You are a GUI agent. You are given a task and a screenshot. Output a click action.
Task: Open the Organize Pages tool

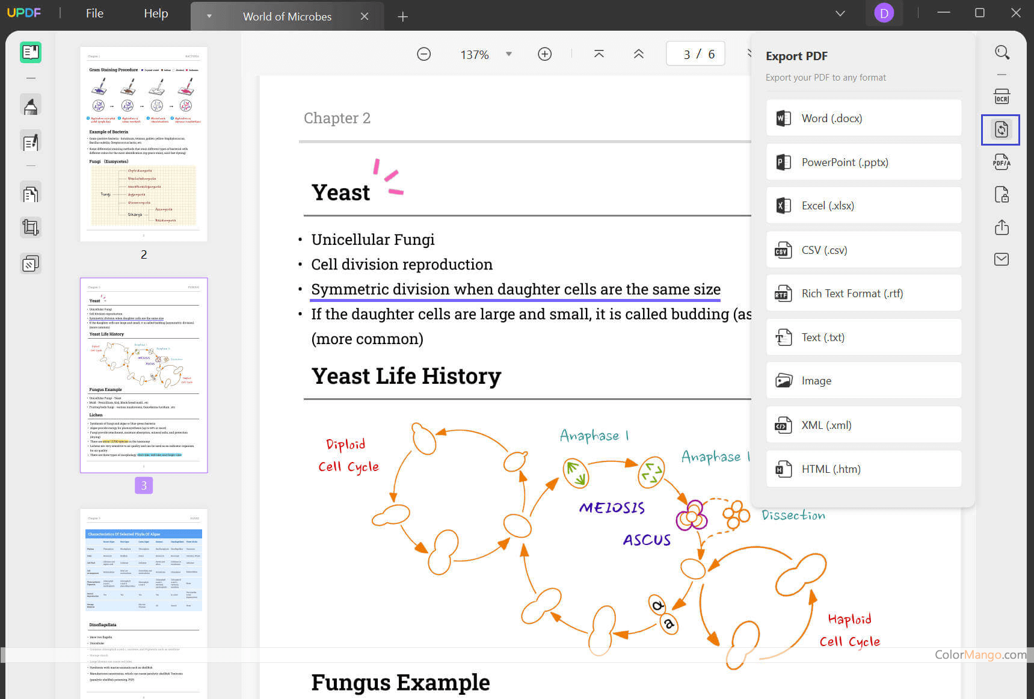point(31,194)
